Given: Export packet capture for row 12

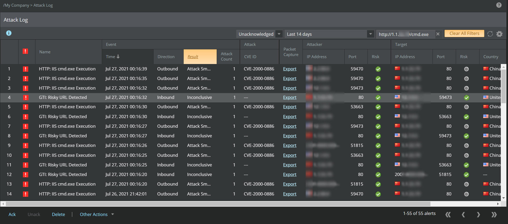Looking at the screenshot, I should tap(290, 174).
